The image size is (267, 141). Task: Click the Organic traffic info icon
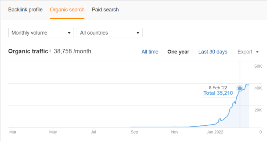(50, 51)
